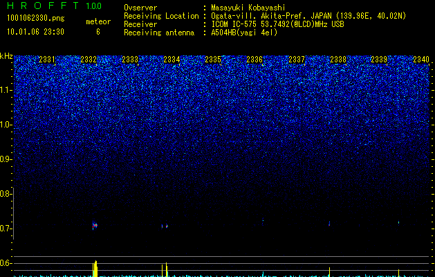
Task: Click the small echo near 2338
Action: [329, 224]
